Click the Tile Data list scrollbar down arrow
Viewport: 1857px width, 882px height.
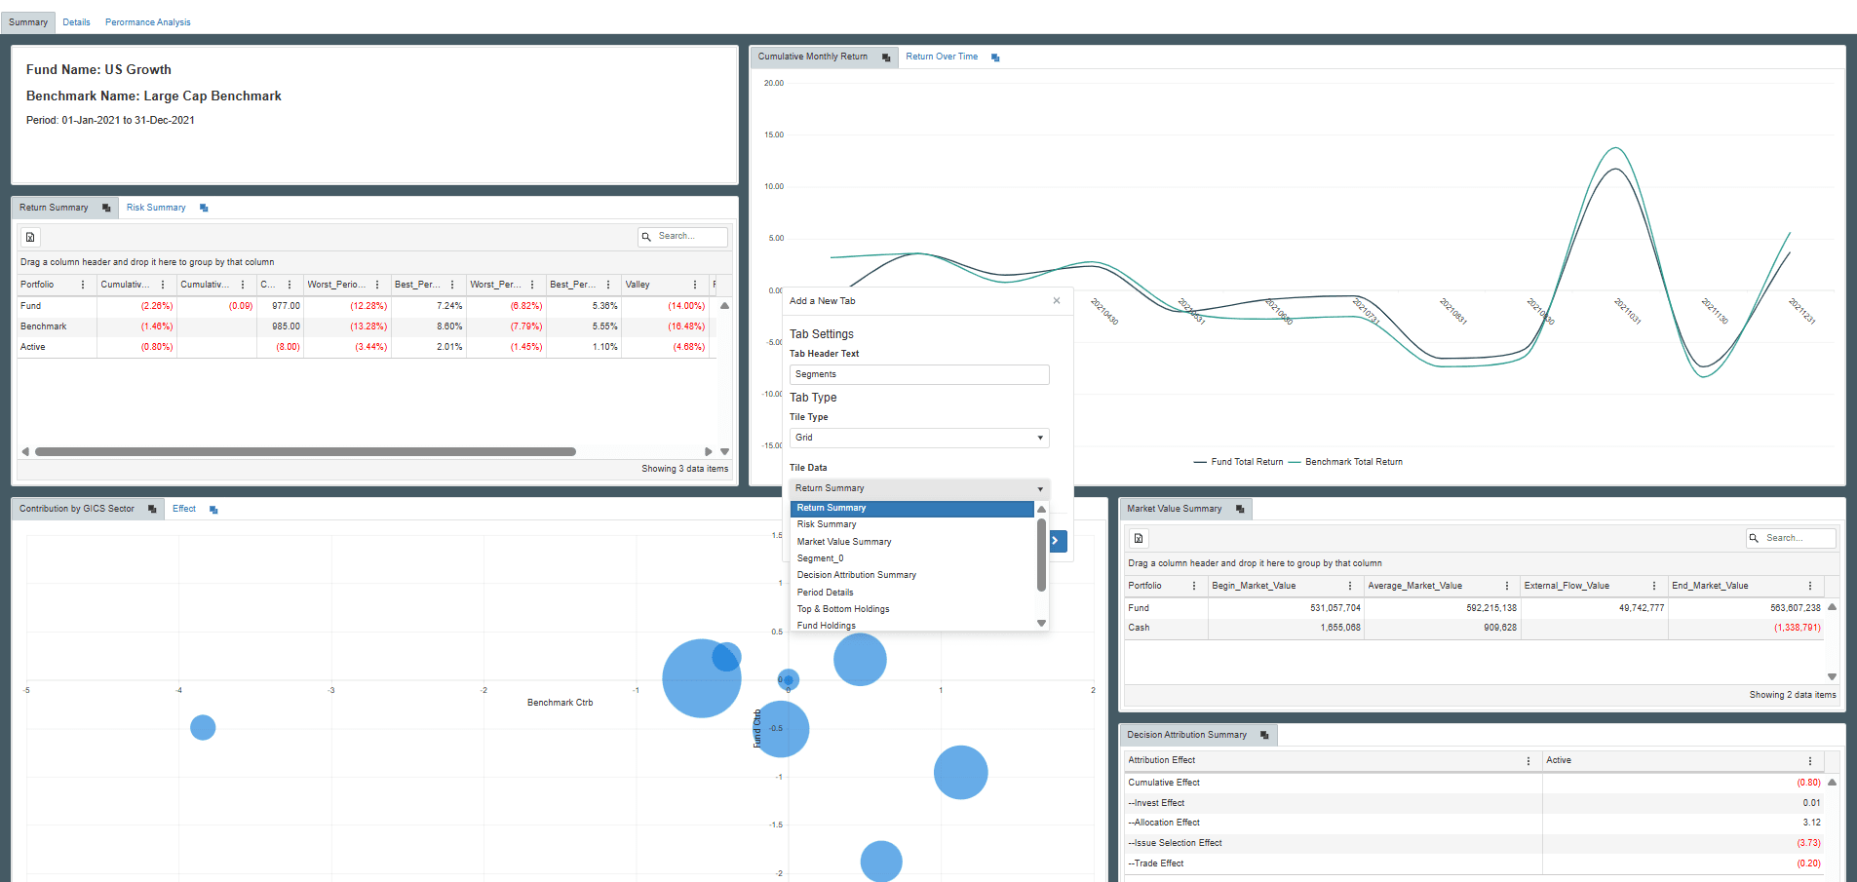click(x=1041, y=624)
